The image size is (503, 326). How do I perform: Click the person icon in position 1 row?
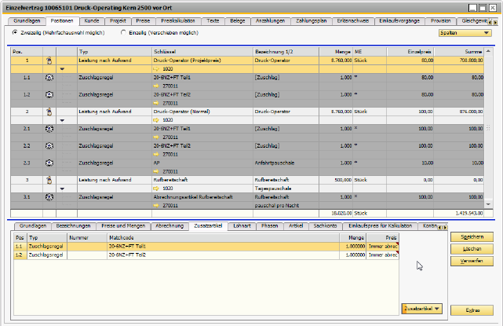[x=49, y=60]
